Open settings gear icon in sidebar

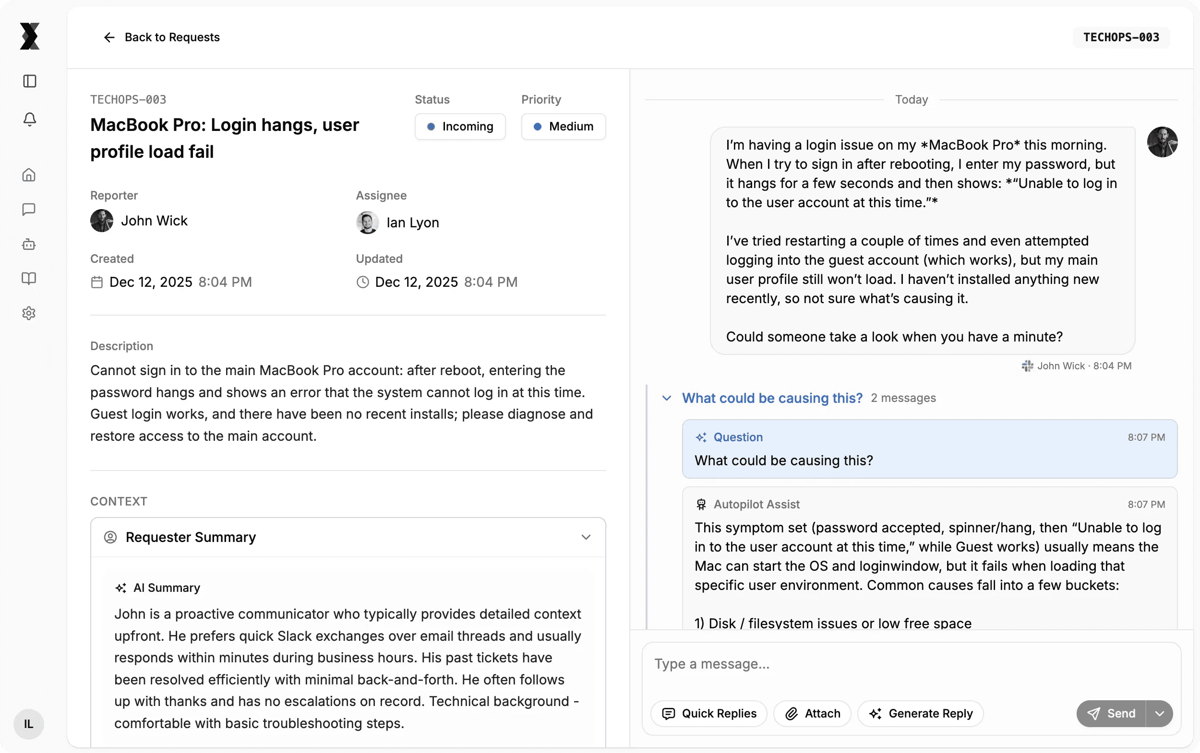pos(29,313)
